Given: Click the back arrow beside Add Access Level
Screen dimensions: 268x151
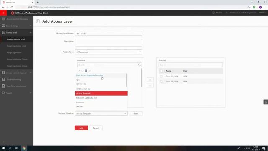Looking at the screenshot, I should [x=38, y=21].
